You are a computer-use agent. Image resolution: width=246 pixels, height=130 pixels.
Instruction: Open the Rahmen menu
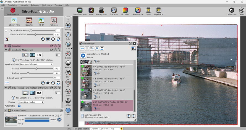(35, 5)
